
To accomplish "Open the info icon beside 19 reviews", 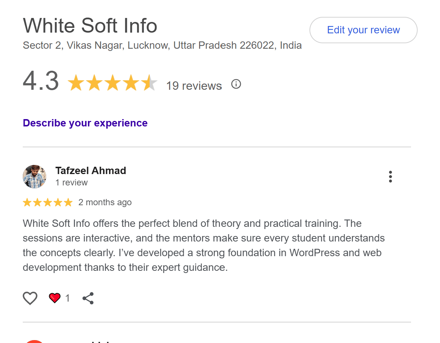I will [x=236, y=85].
